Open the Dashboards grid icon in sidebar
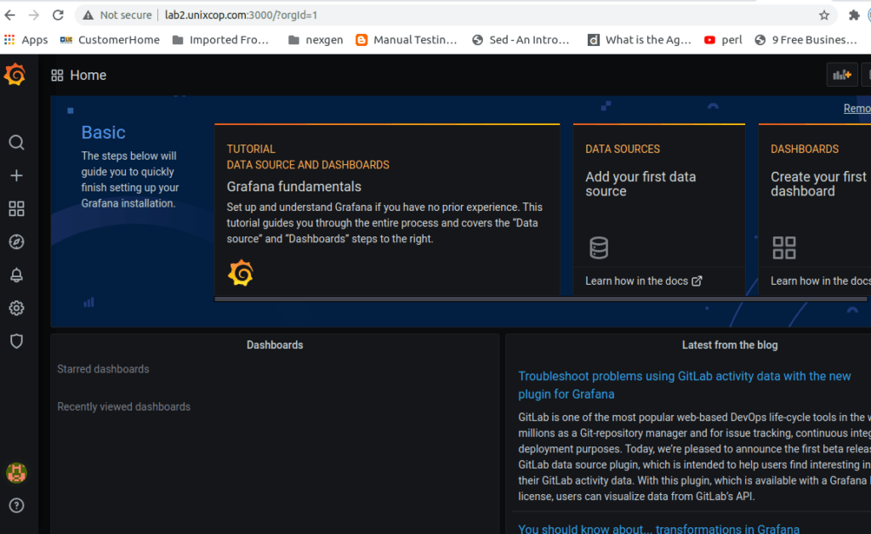The width and height of the screenshot is (871, 534). [x=17, y=208]
